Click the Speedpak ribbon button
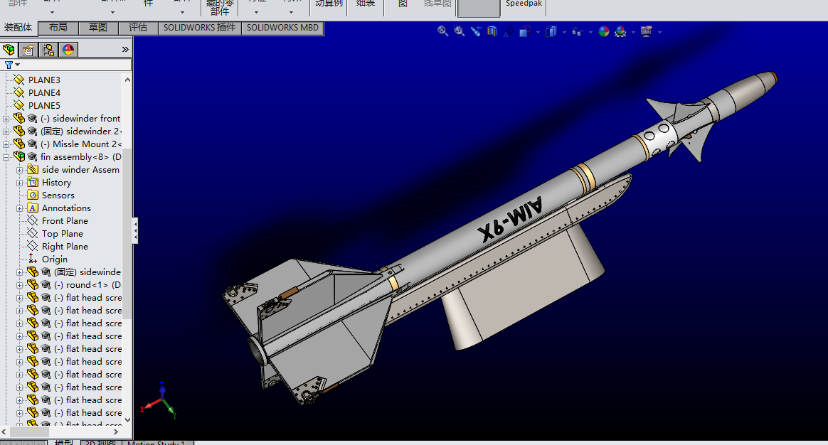The height and width of the screenshot is (445, 828). coord(524,4)
